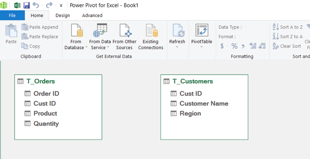Select the T_Orders table header
This screenshot has height=159, width=310.
(41, 81)
